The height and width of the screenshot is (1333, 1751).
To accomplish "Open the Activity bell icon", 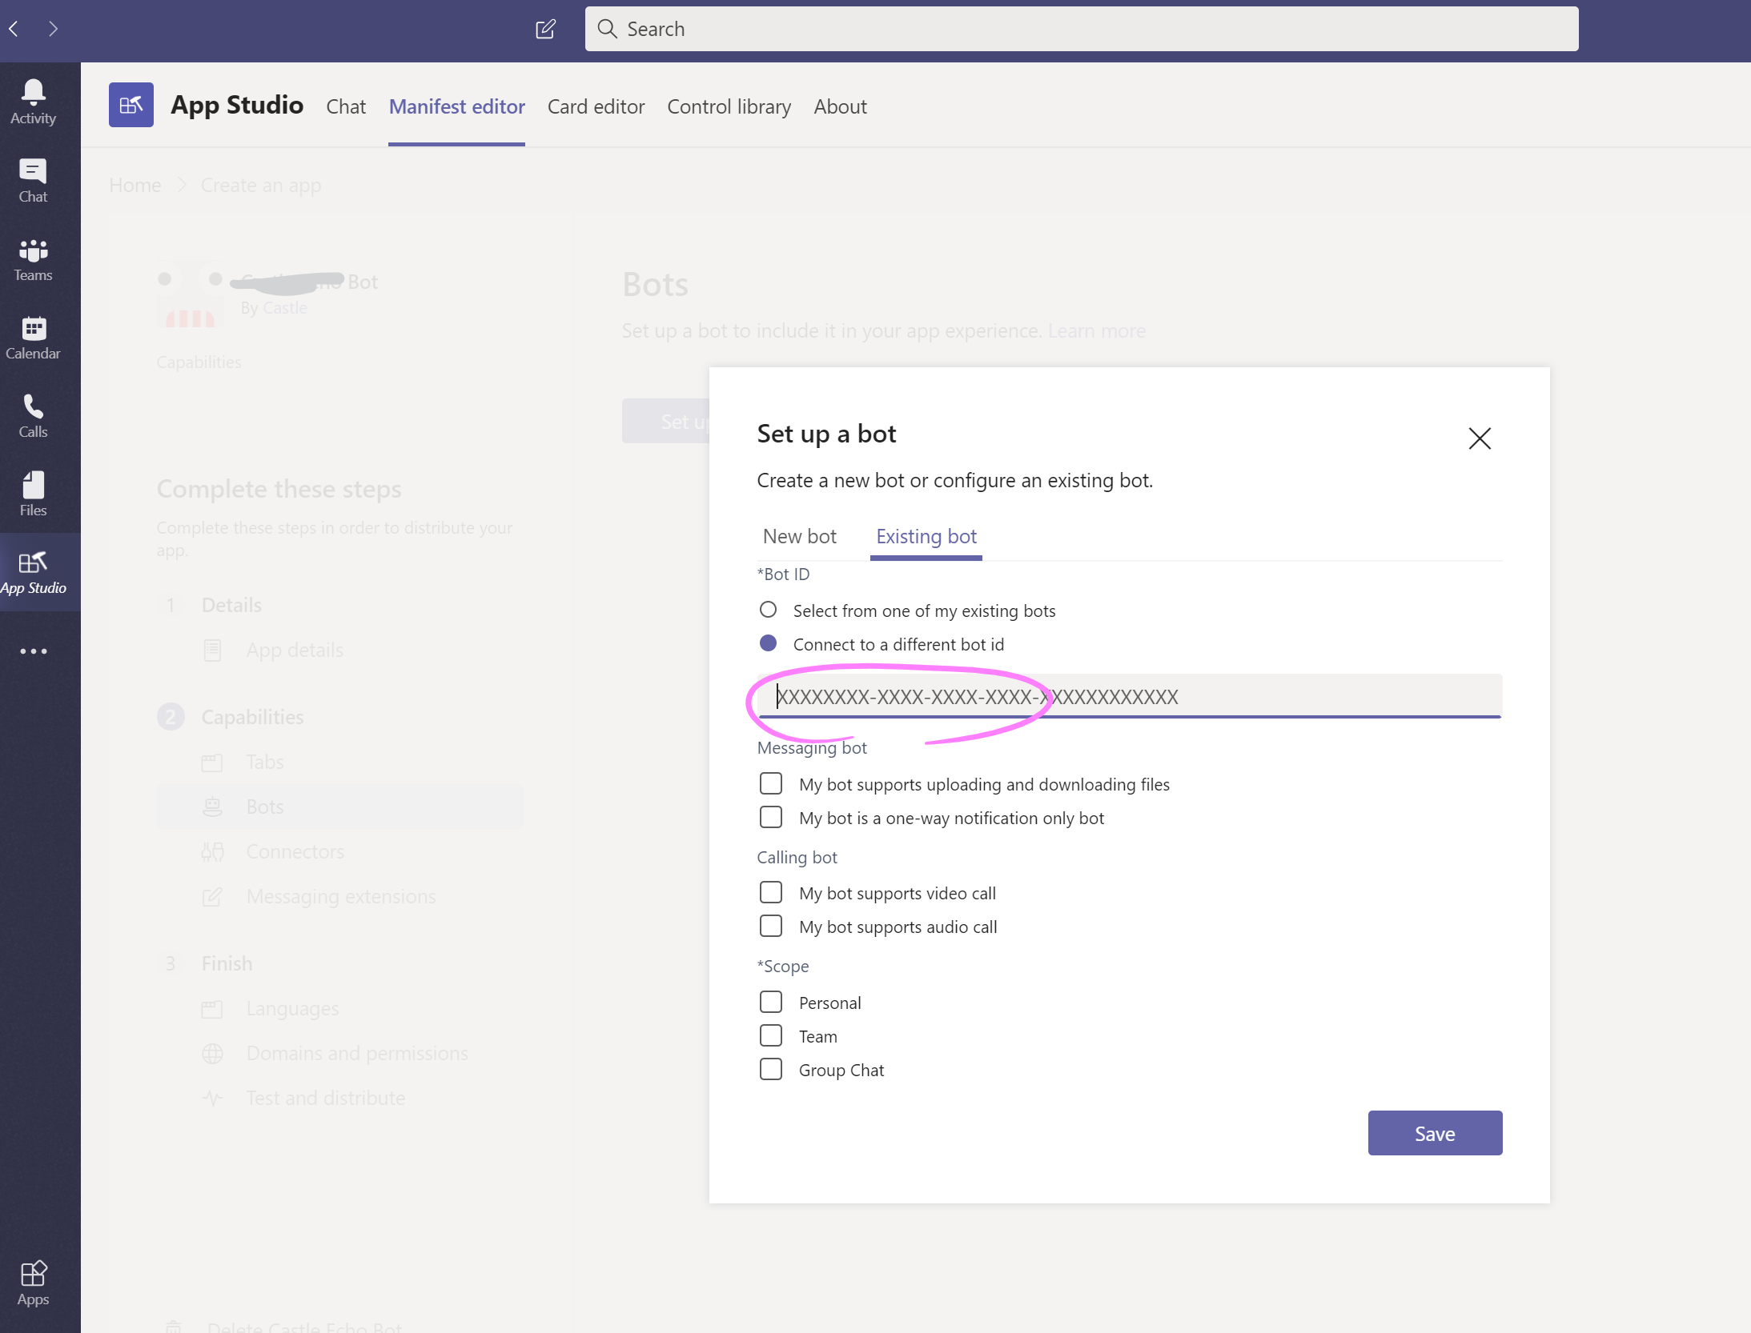I will click(x=33, y=102).
